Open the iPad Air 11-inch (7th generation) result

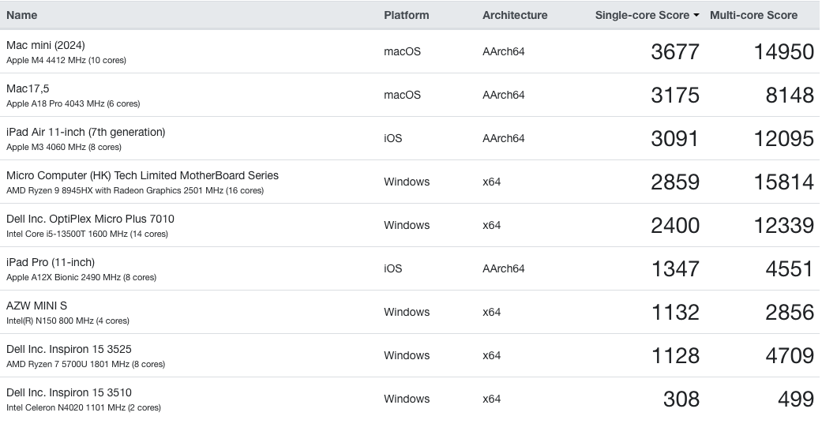(x=85, y=132)
